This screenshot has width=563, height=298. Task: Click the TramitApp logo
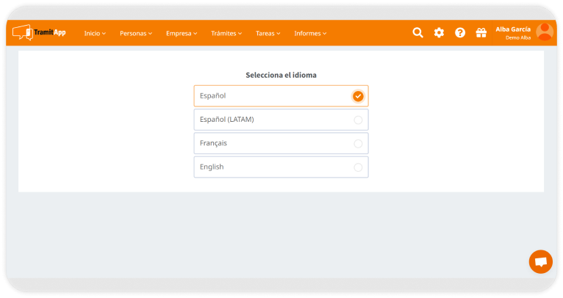click(39, 32)
